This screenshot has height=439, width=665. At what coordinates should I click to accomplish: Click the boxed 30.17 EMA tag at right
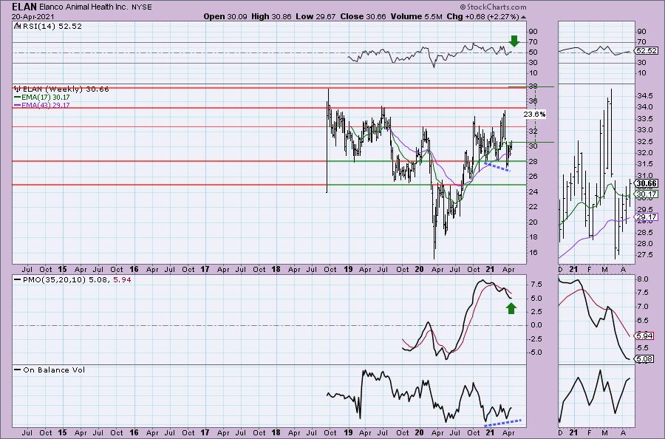tap(647, 194)
